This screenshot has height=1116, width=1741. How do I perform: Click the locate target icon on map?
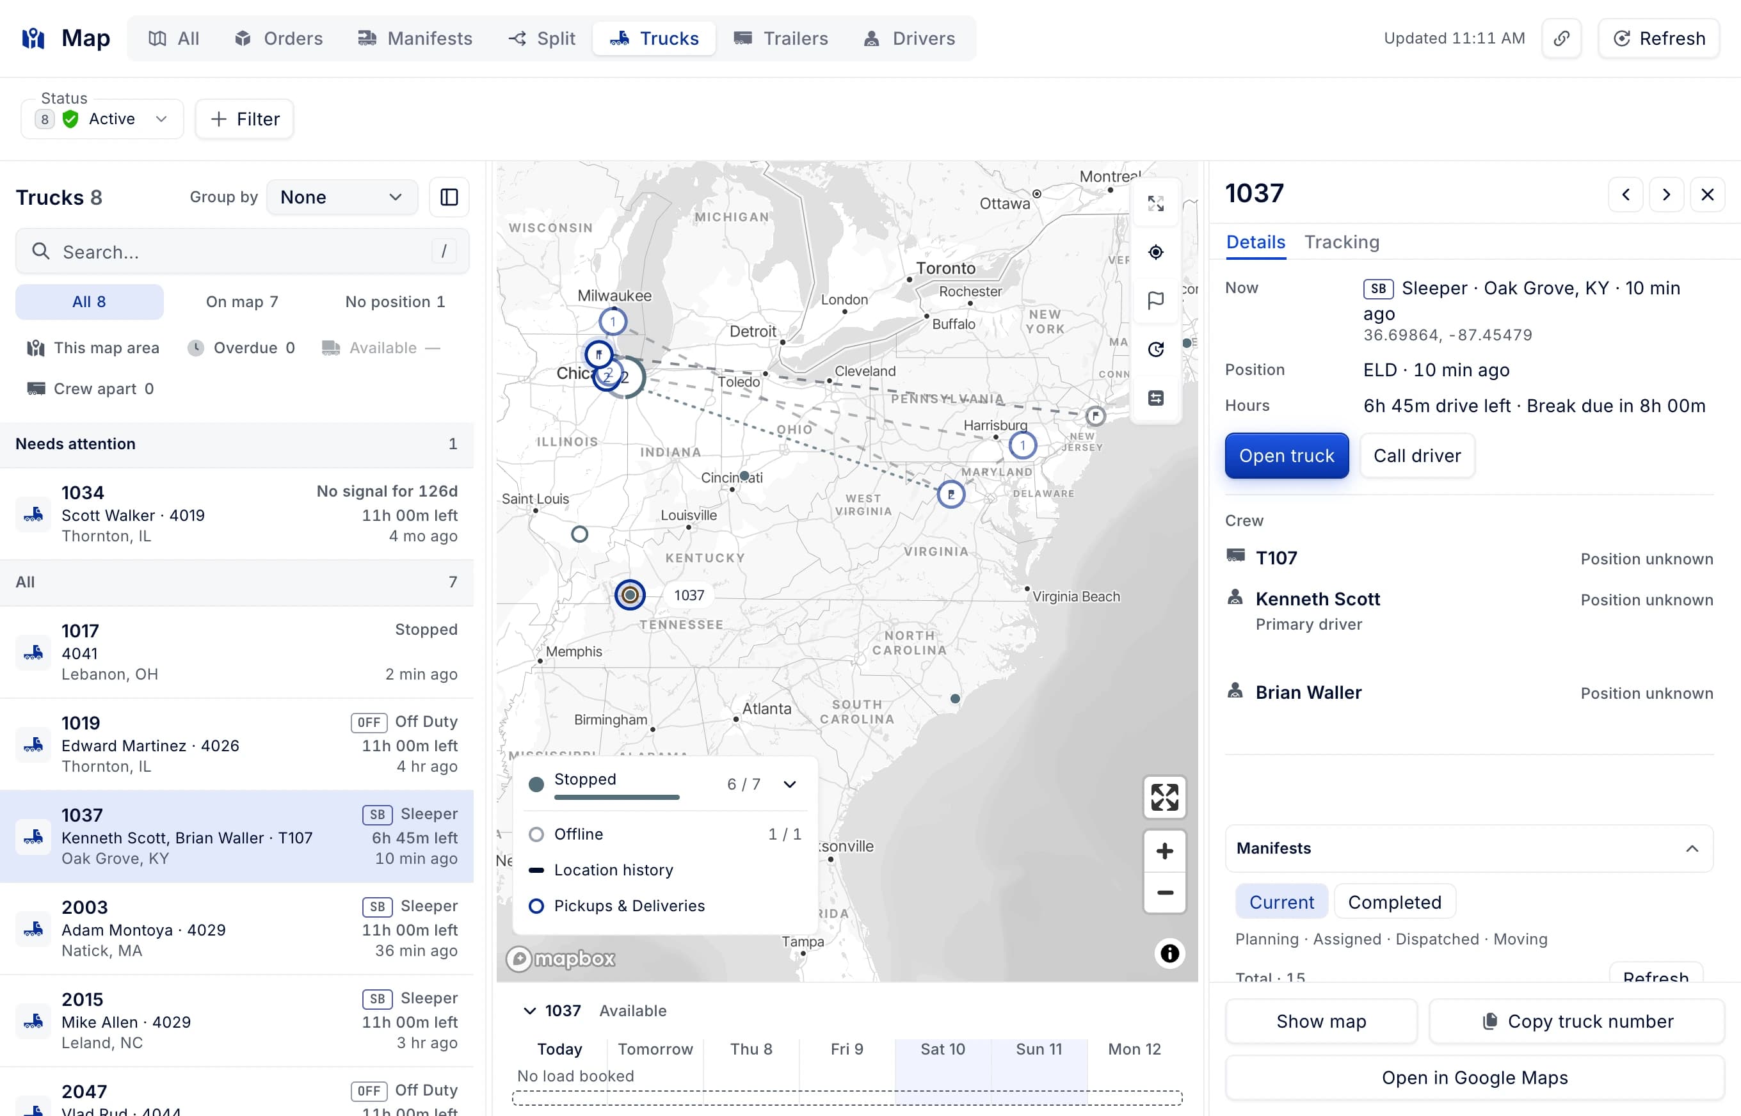tap(1156, 252)
